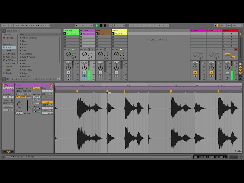Click the HiQ button
The height and width of the screenshot is (183, 244).
click(x=18, y=96)
